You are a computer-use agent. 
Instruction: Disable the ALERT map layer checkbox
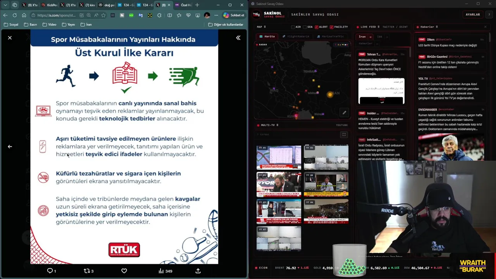(317, 27)
